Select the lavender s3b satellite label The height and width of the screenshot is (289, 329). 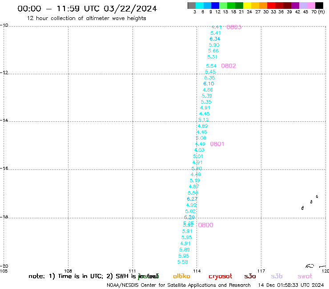pyautogui.click(x=277, y=276)
